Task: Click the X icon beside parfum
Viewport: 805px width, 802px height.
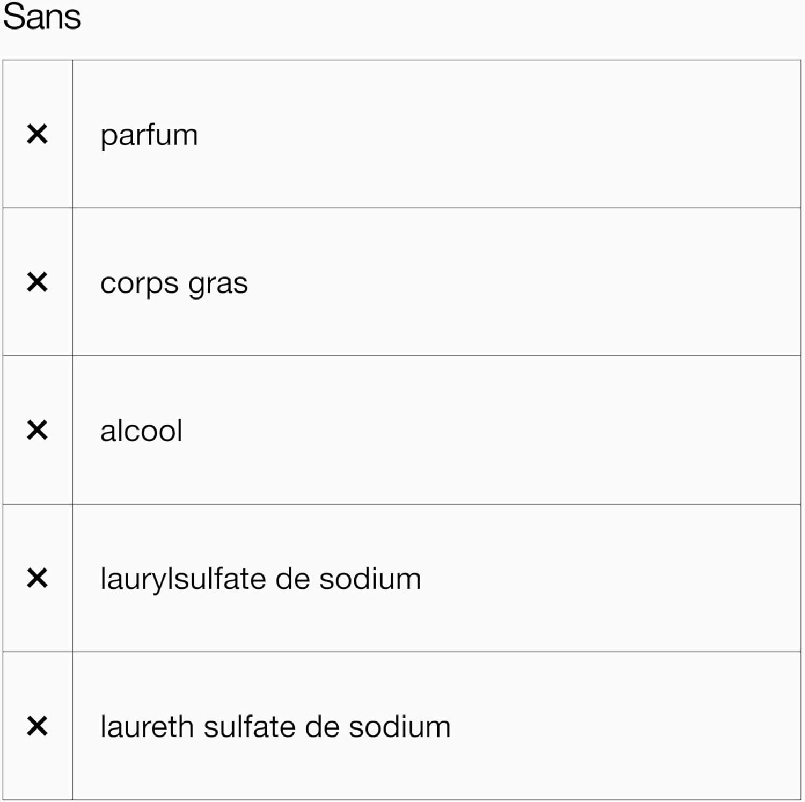Action: pos(37,134)
